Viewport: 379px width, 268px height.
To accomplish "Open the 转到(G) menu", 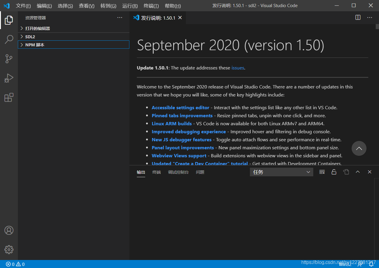I will tap(108, 6).
